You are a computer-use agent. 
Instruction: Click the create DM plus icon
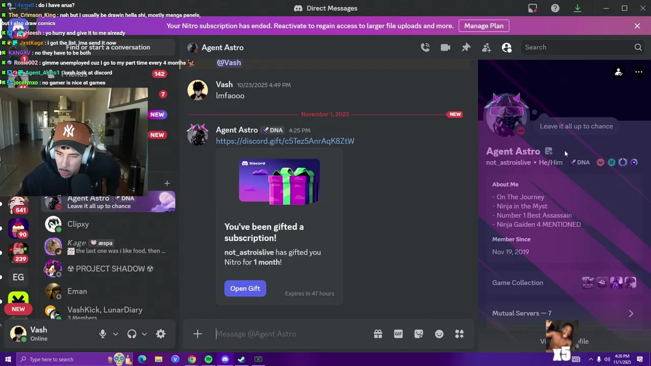pos(167,183)
